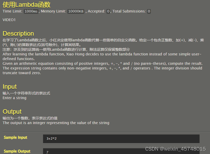The width and height of the screenshot is (210, 154).
Task: Select the note line about integer division
Action: point(65,49)
